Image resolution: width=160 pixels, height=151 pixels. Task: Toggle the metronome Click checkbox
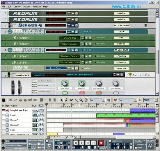[47, 141]
